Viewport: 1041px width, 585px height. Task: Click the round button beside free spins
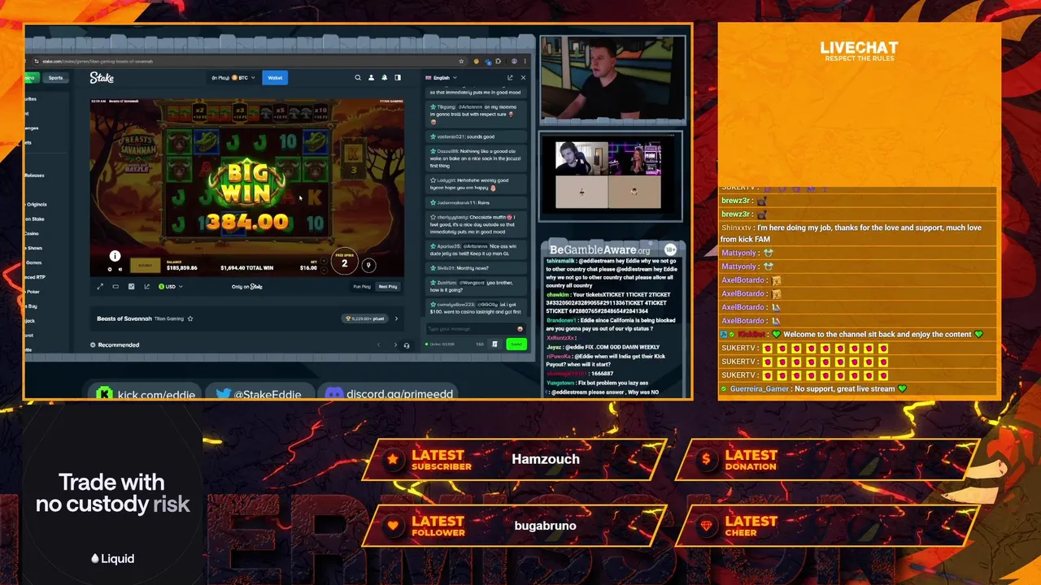point(368,265)
